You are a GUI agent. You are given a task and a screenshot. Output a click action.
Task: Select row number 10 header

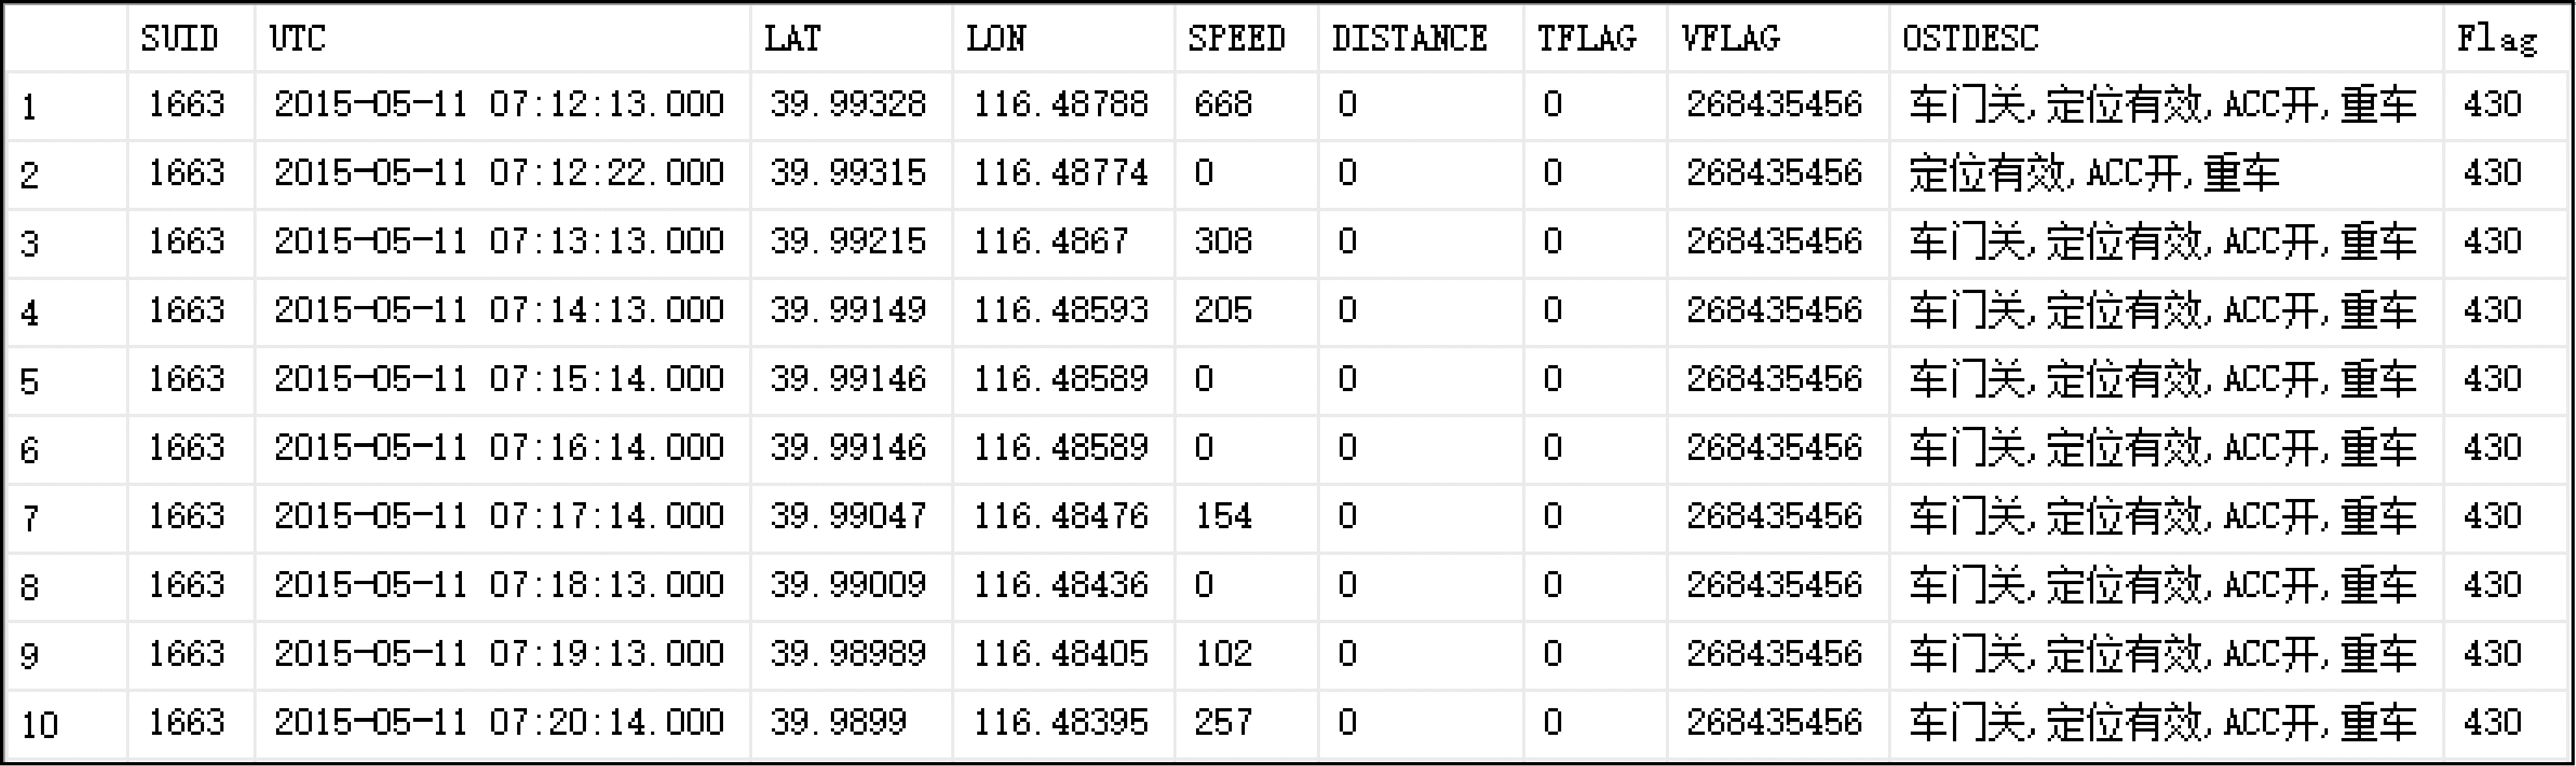click(x=66, y=724)
